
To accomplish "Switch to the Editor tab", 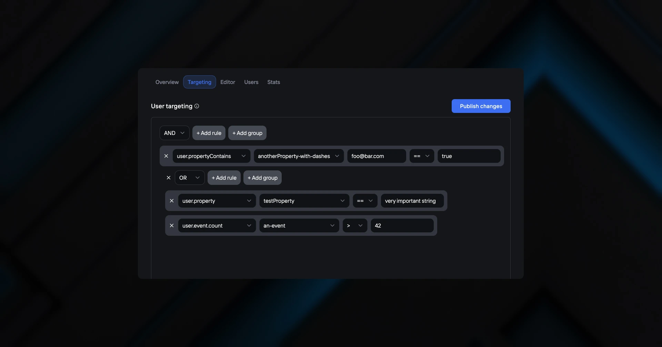I will coord(228,82).
